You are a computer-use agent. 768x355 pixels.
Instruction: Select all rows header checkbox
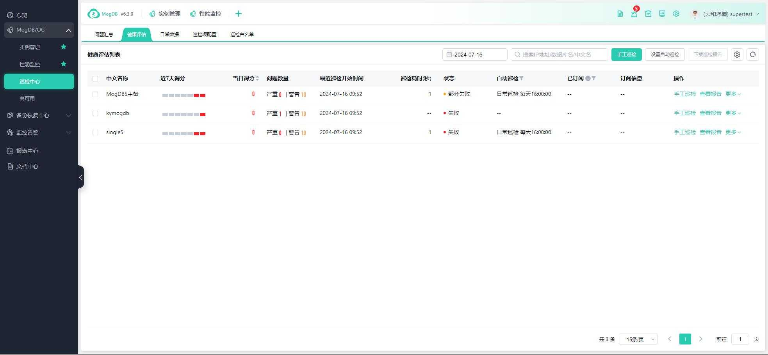95,79
